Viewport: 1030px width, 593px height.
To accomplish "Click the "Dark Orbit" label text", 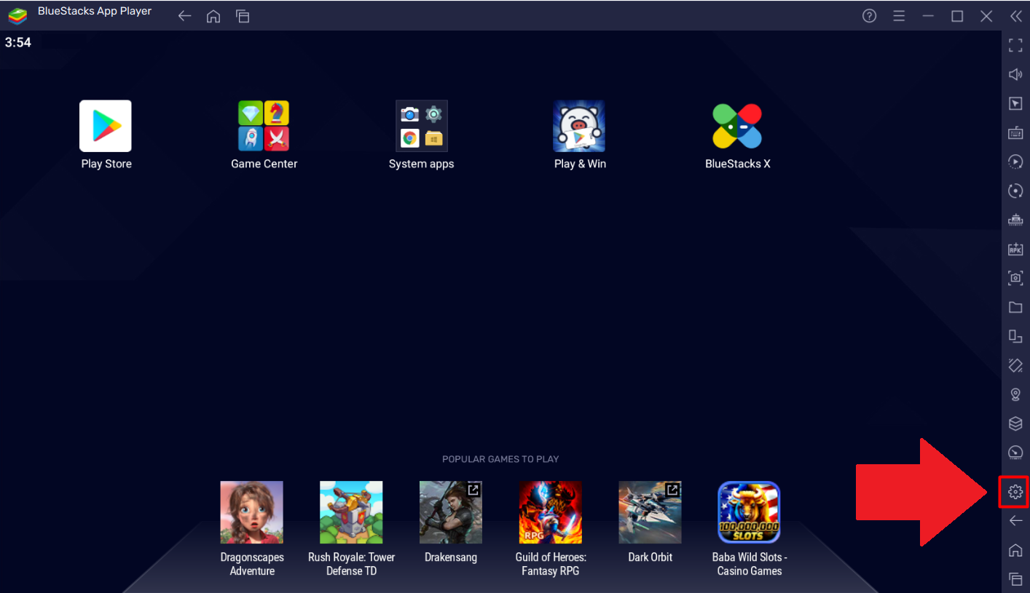I will (650, 557).
